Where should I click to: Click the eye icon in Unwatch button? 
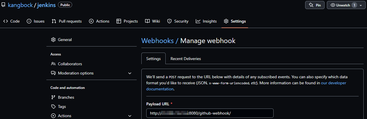(333, 5)
